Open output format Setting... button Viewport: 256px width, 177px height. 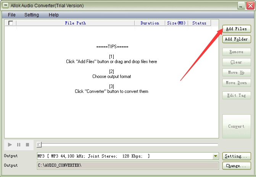237,156
